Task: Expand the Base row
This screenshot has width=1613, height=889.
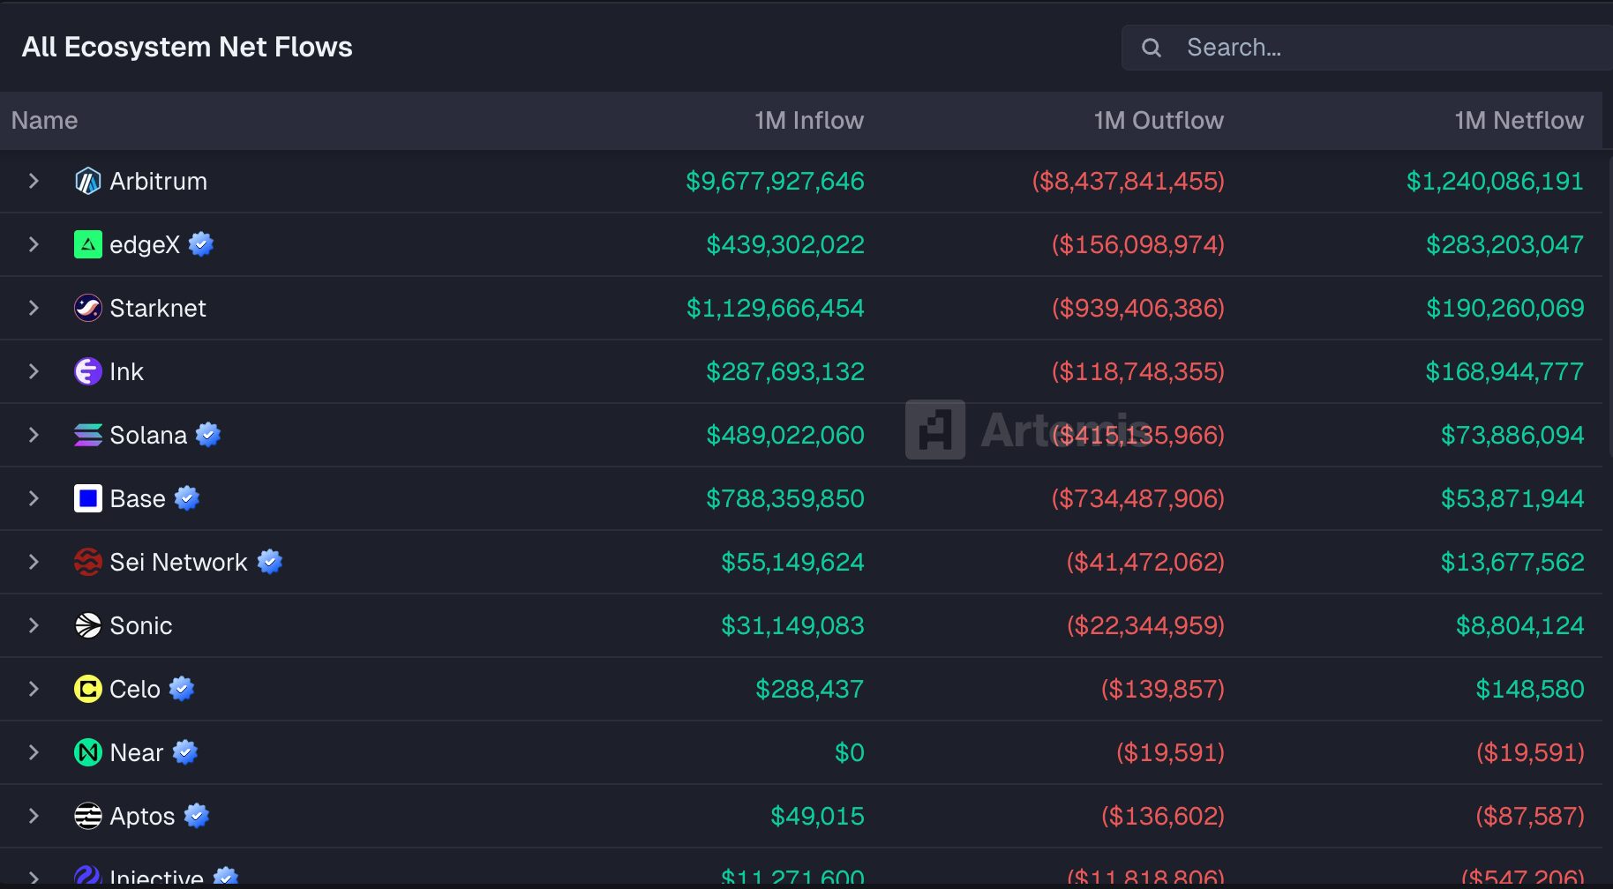Action: click(x=34, y=498)
